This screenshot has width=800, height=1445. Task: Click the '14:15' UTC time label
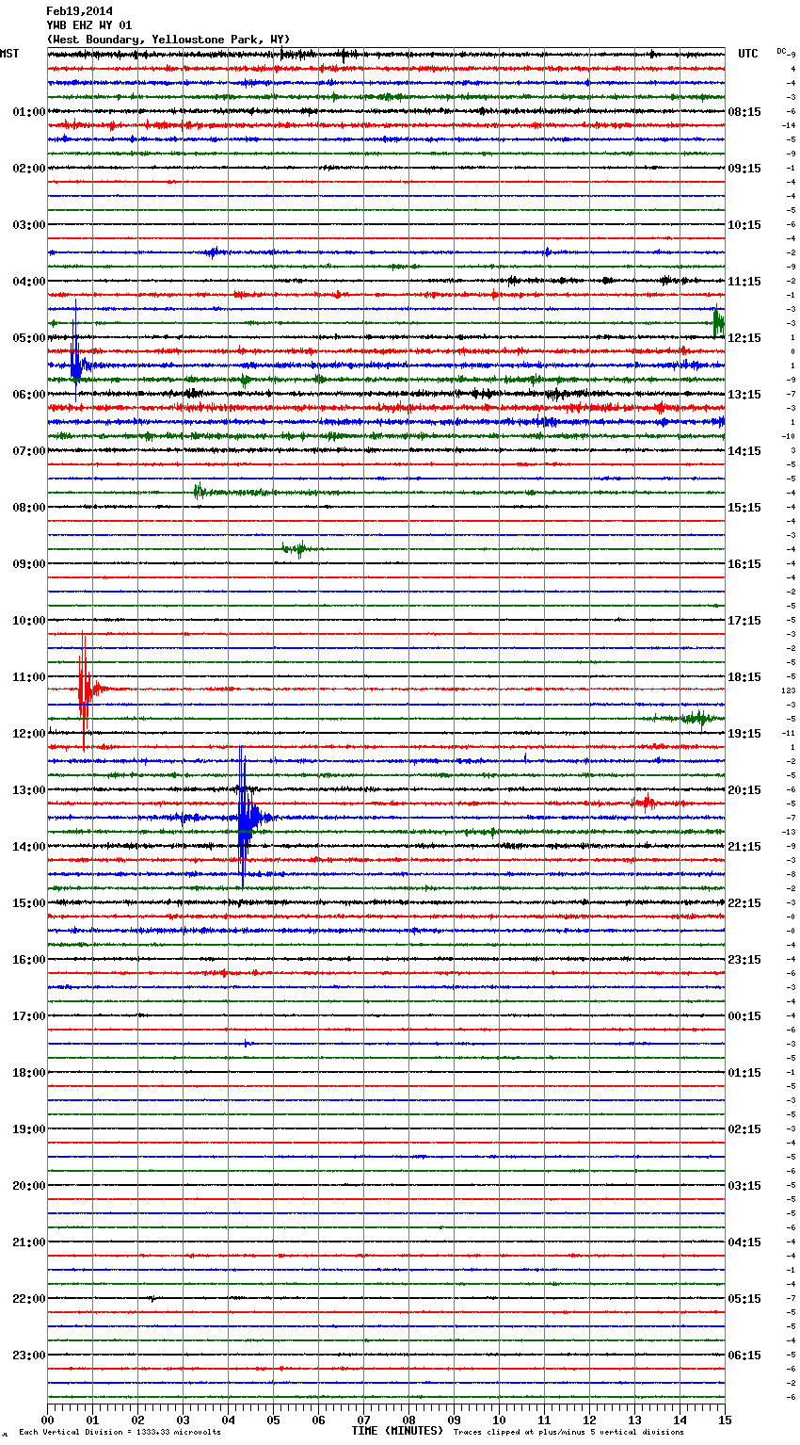[x=744, y=451]
